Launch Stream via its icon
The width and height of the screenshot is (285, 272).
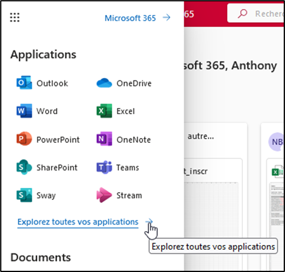(x=104, y=195)
